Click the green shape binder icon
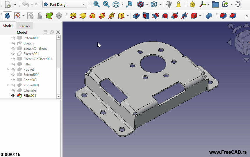The image size is (250, 157). point(49,16)
